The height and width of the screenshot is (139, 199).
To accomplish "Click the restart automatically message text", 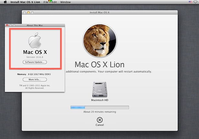I will (109, 71).
